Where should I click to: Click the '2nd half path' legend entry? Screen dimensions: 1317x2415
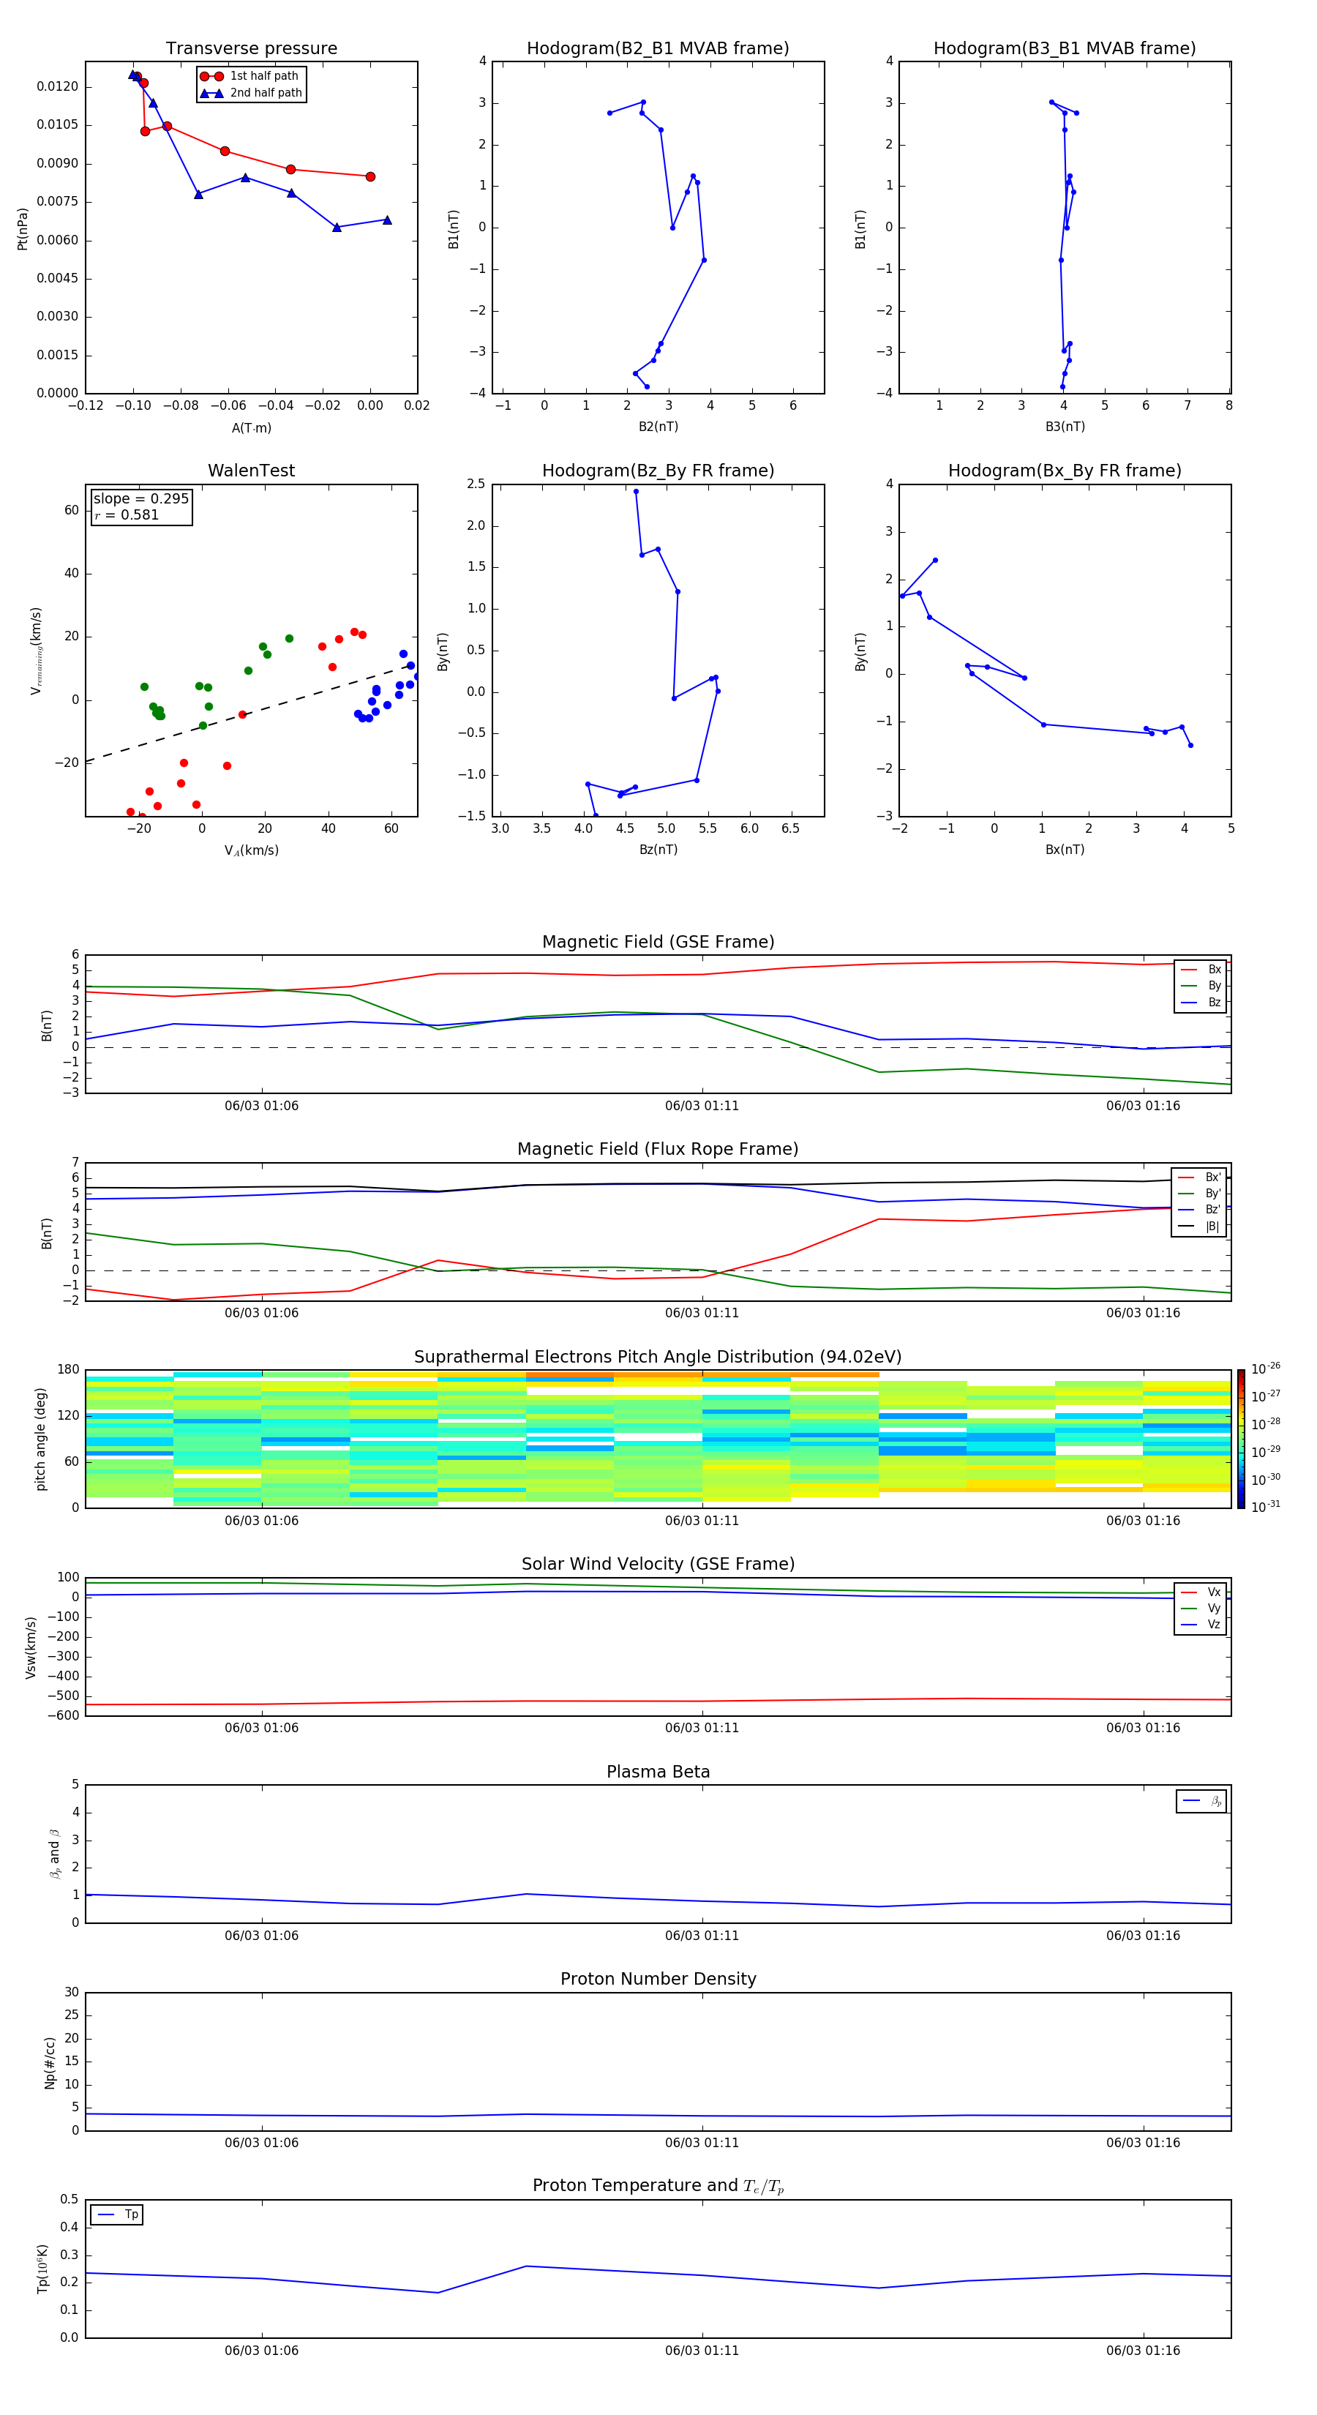pyautogui.click(x=251, y=93)
